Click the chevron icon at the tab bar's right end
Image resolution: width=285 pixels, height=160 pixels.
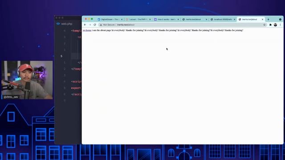[280, 19]
